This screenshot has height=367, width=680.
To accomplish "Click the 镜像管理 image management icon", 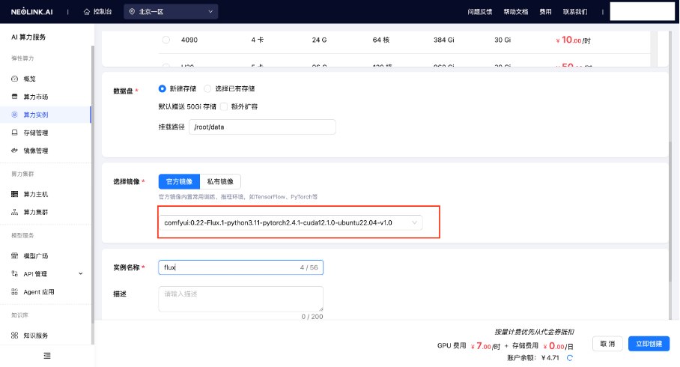I will 15,151.
